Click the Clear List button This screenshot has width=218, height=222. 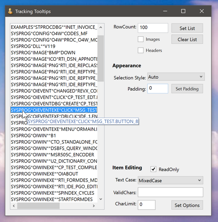pos(187,40)
